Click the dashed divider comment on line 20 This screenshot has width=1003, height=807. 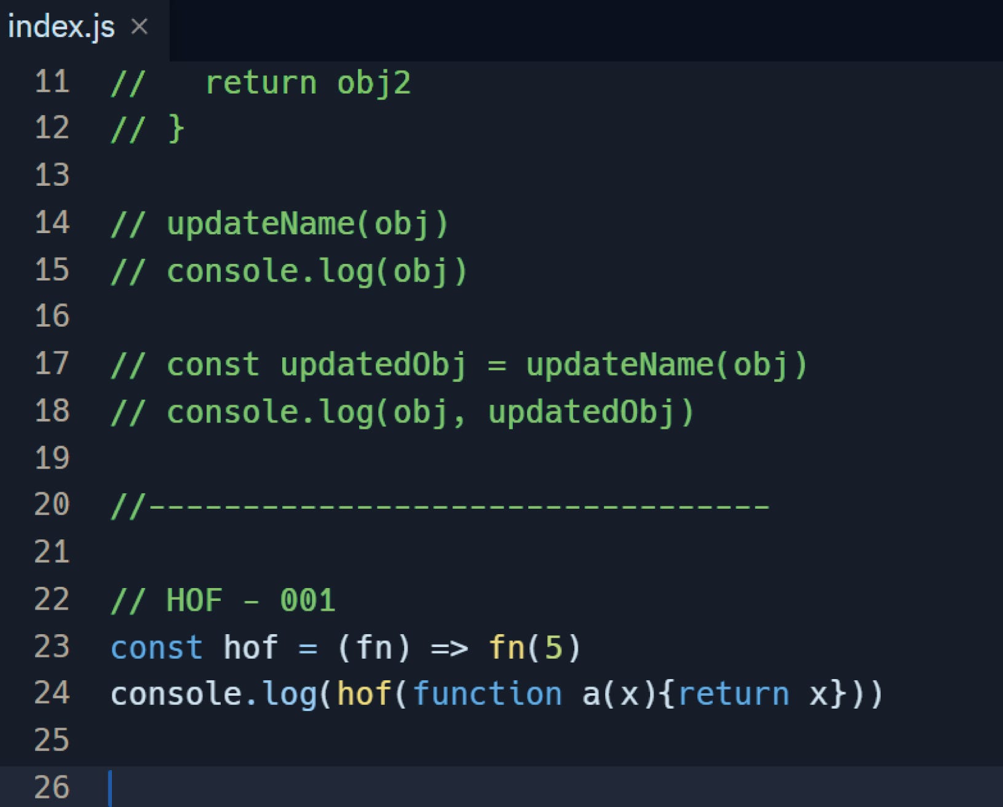[x=430, y=504]
